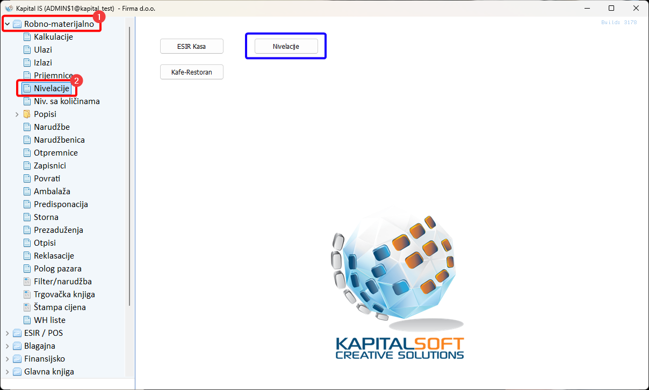Viewport: 649px width, 390px height.
Task: Expand the Popisi subfolder
Action: 17,114
